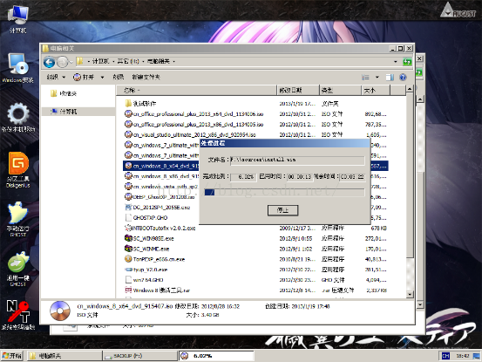Click the Start button on taskbar
Viewport: 482px width, 362px height.
12,356
